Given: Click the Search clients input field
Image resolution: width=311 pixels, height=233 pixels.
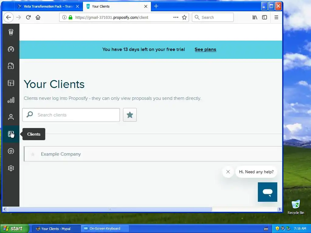Looking at the screenshot, I should click(71, 115).
